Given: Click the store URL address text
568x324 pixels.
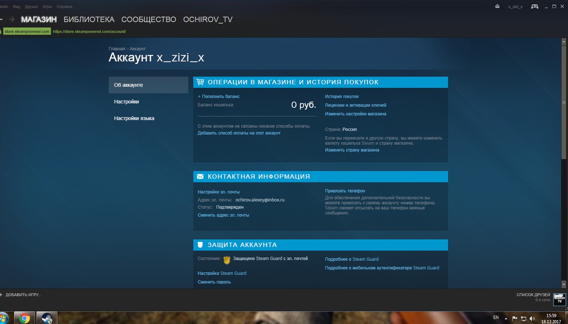Looking at the screenshot, I should click(x=90, y=32).
